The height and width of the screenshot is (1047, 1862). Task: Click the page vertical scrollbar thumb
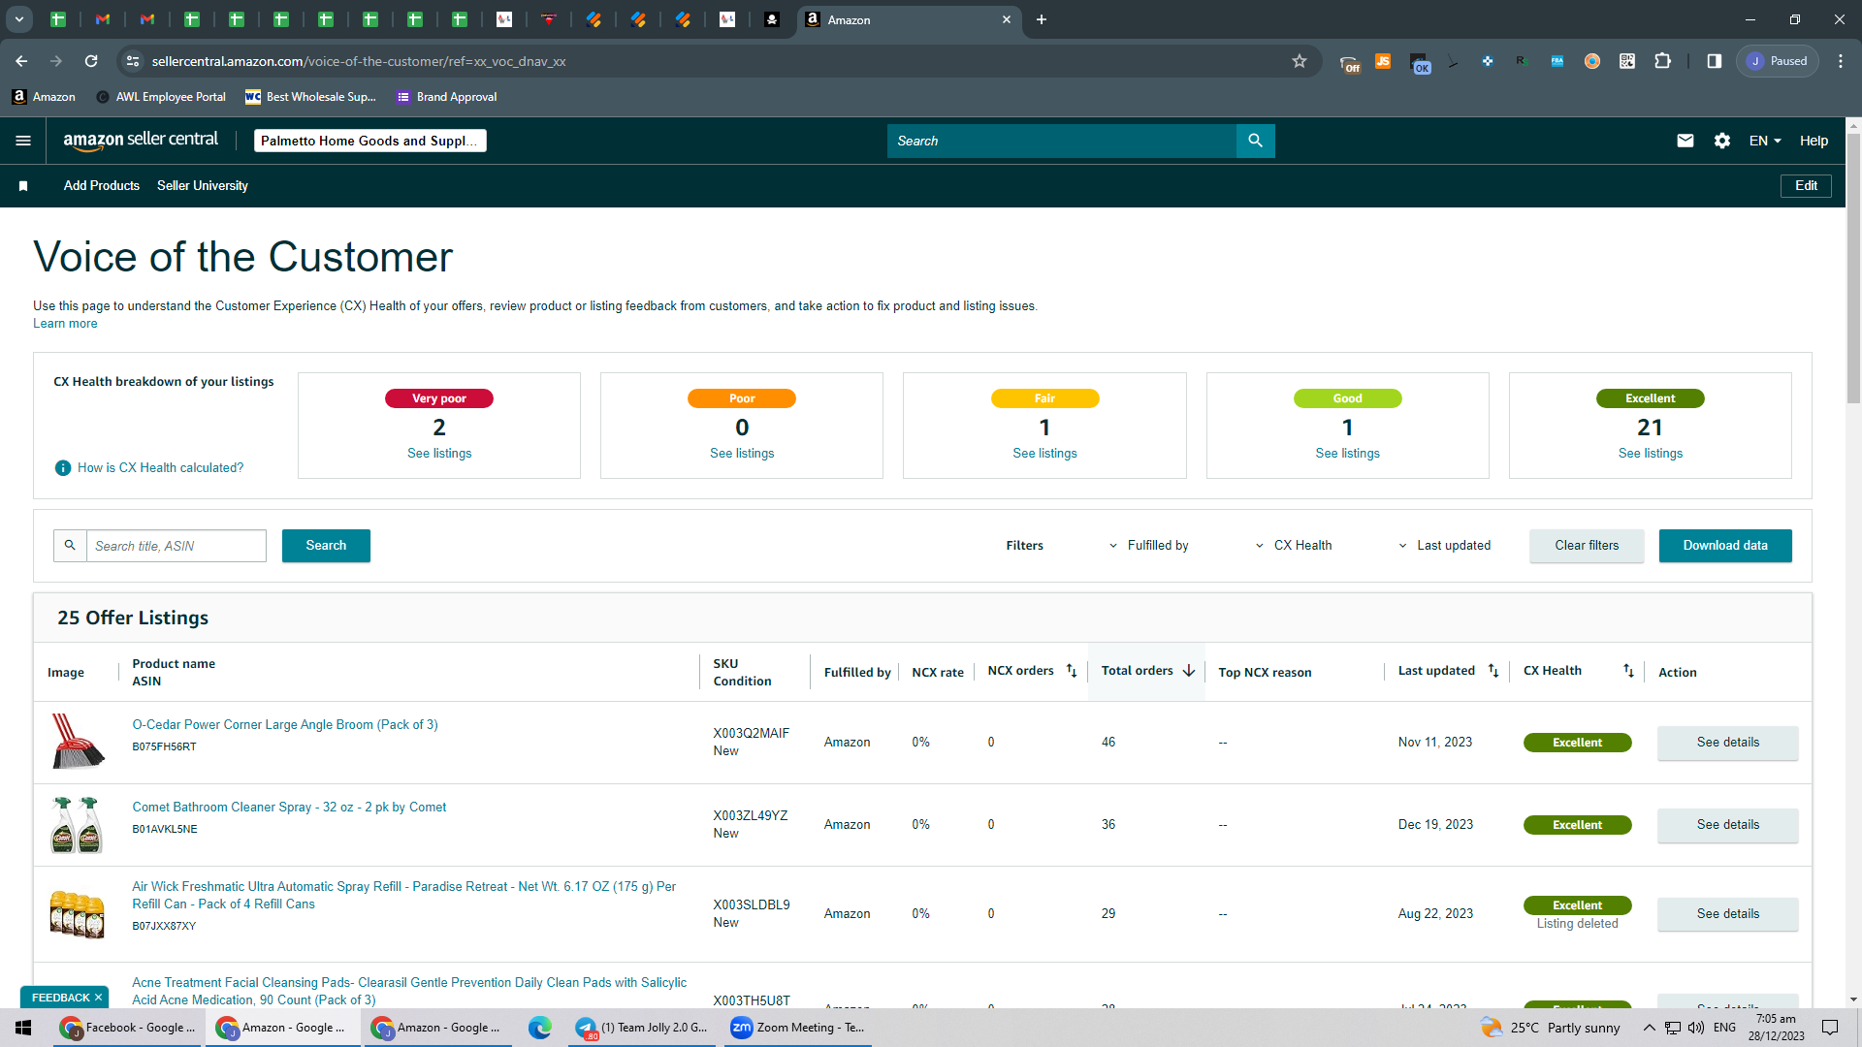point(1853,267)
